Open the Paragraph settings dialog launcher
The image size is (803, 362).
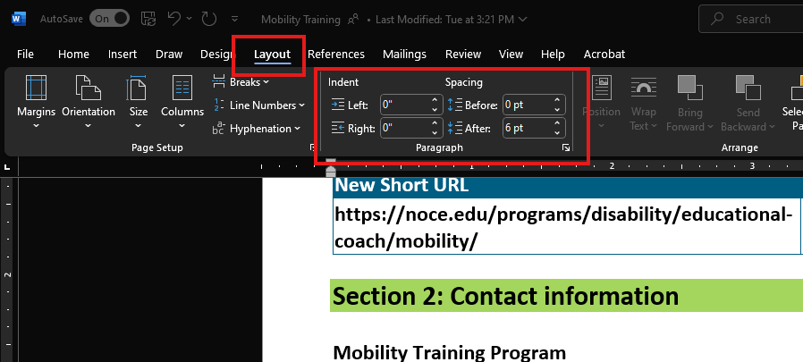566,148
